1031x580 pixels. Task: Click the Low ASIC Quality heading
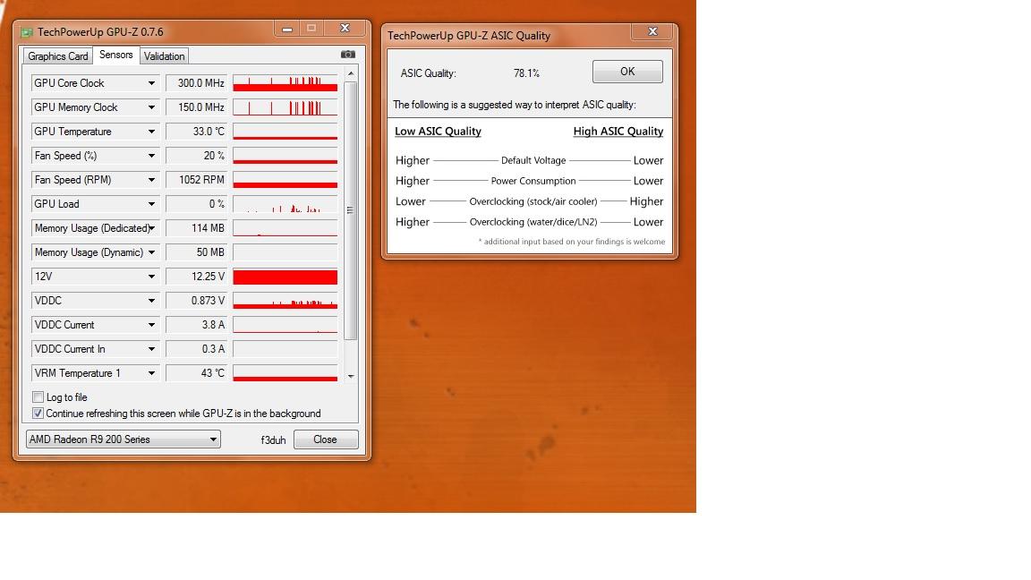coord(438,132)
